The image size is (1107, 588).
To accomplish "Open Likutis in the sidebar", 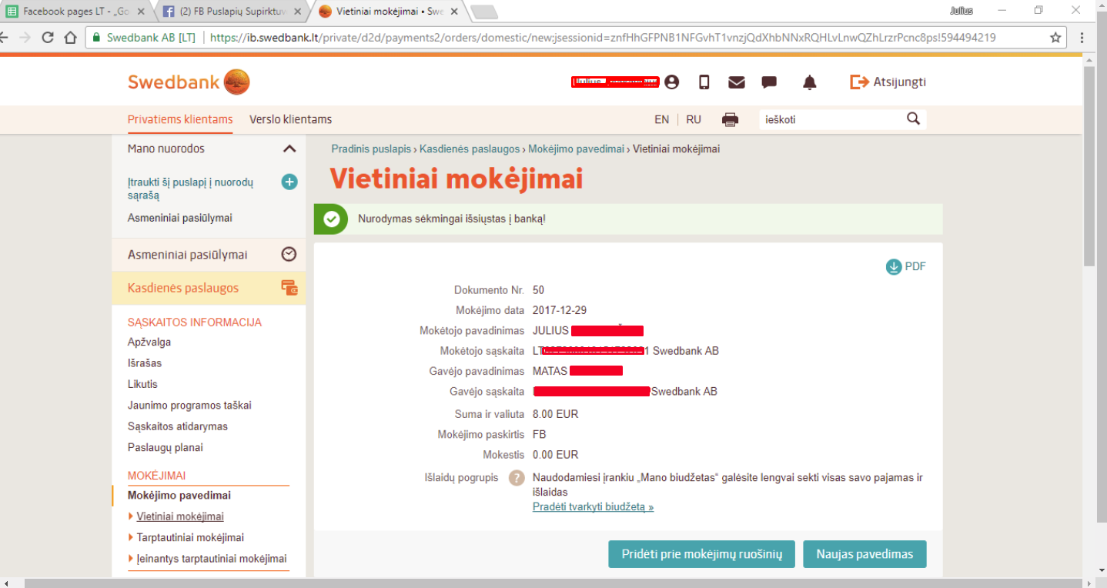I will (142, 383).
